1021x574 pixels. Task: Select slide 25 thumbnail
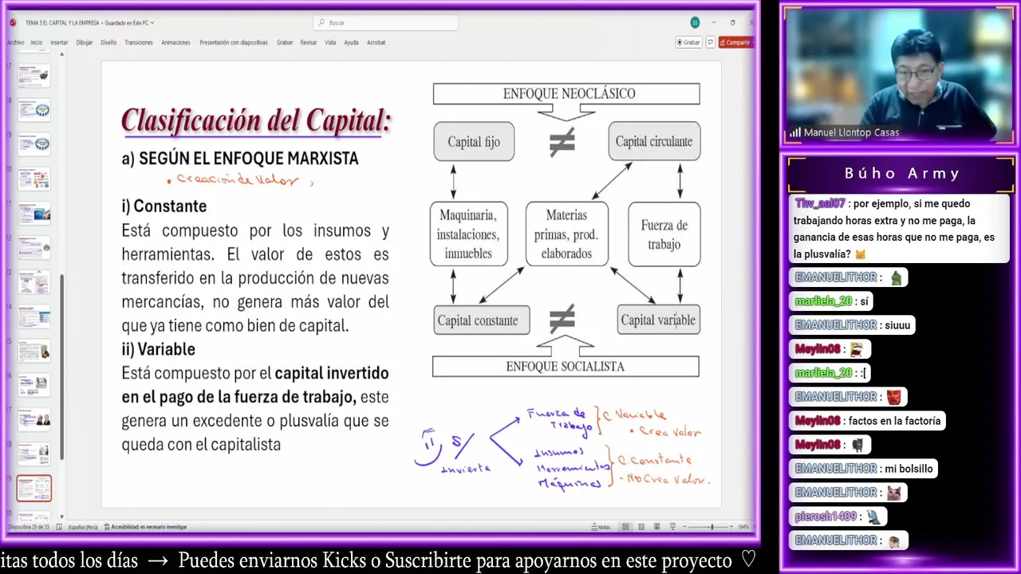click(x=34, y=351)
